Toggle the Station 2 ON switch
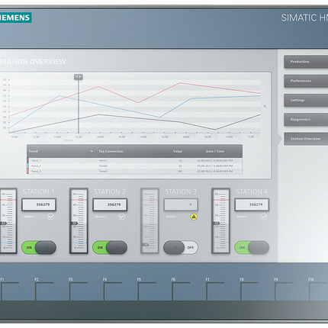The height and width of the screenshot is (328, 328). click(x=110, y=247)
